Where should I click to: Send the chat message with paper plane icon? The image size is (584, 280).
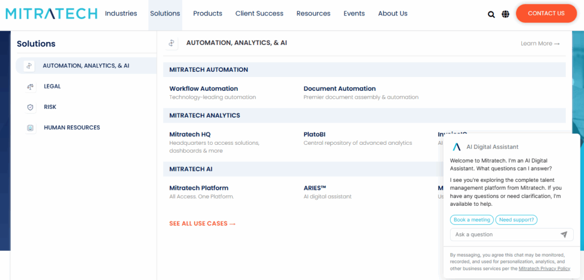(564, 234)
